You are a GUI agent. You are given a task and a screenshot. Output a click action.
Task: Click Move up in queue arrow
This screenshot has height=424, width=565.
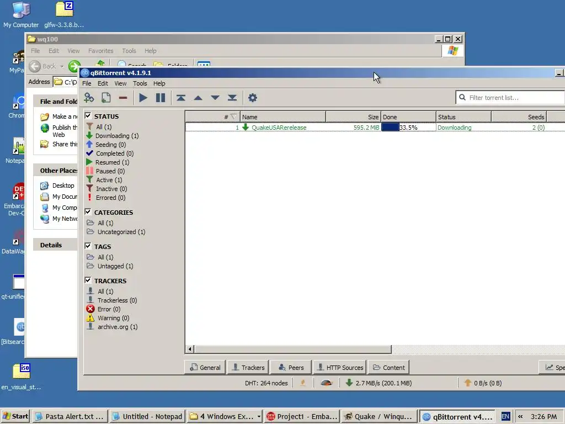[x=198, y=98]
